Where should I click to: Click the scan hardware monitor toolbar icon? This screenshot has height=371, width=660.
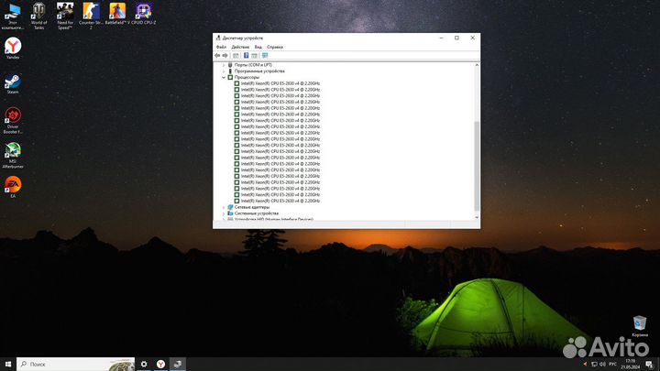pos(265,55)
